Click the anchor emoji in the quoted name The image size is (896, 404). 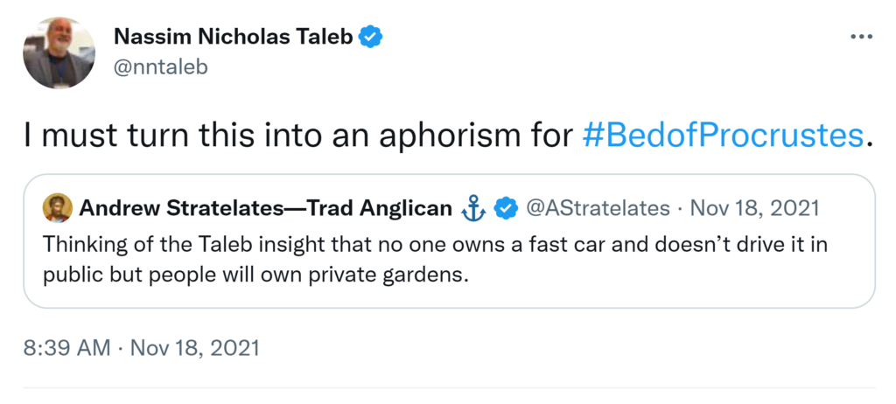[x=472, y=208]
